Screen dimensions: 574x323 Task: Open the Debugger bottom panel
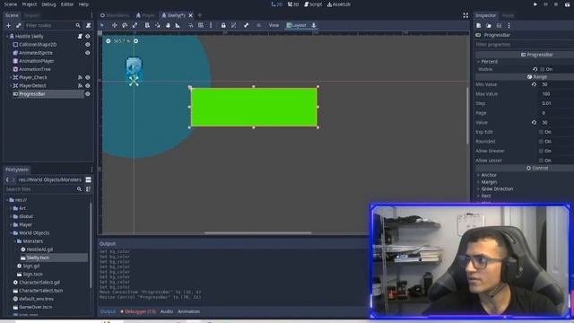138,311
